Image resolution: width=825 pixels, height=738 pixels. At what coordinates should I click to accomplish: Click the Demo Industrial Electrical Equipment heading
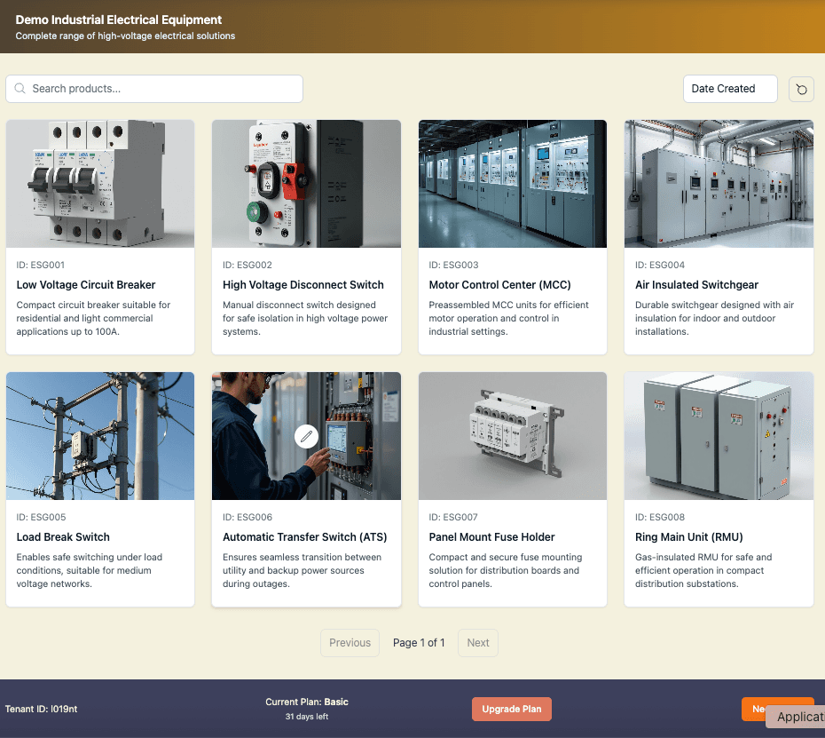point(119,20)
